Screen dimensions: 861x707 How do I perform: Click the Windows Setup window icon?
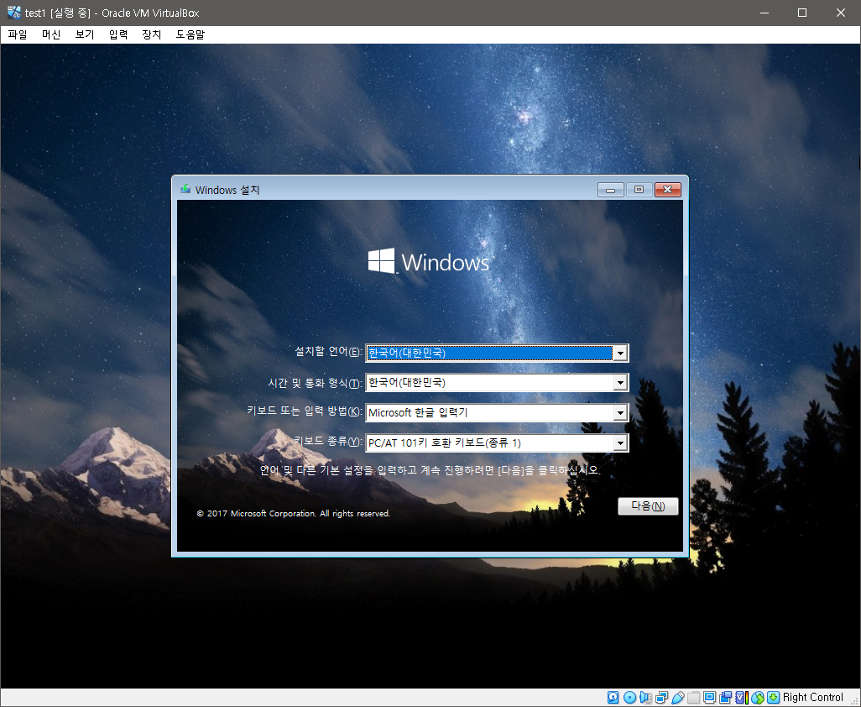[x=185, y=190]
